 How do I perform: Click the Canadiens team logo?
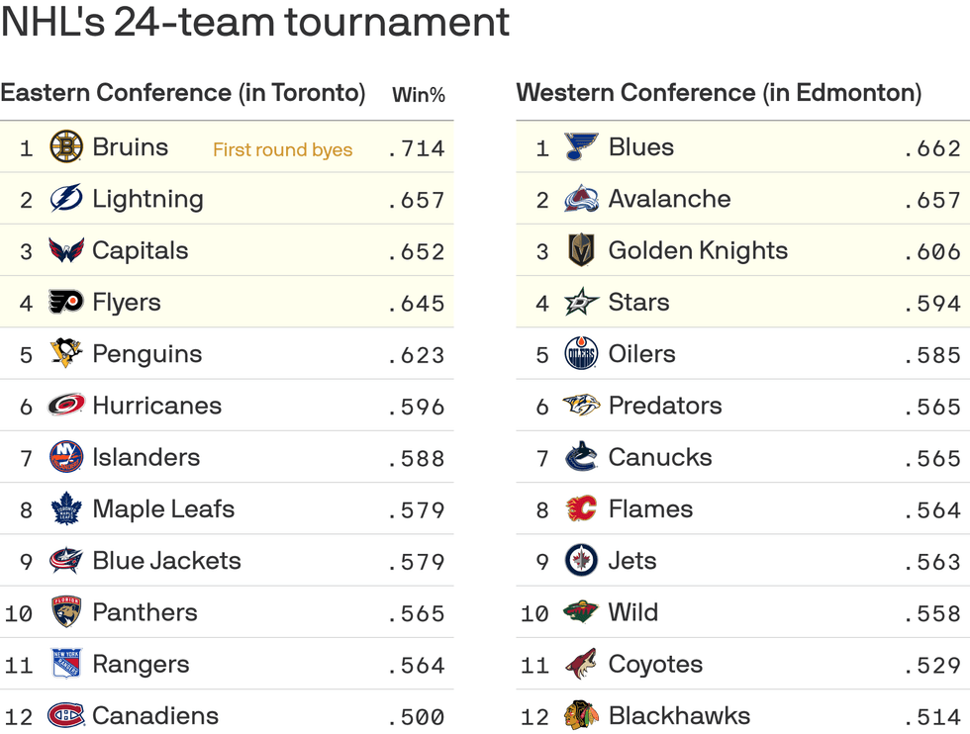click(x=66, y=715)
